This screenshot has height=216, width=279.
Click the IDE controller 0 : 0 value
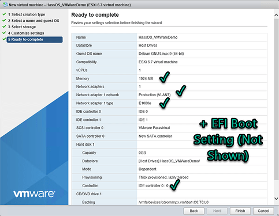[153, 185]
